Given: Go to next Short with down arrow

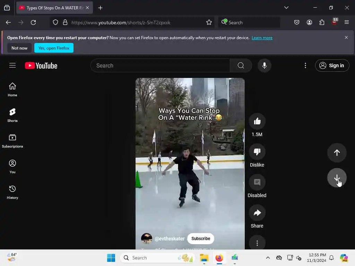Looking at the screenshot, I should pyautogui.click(x=337, y=178).
